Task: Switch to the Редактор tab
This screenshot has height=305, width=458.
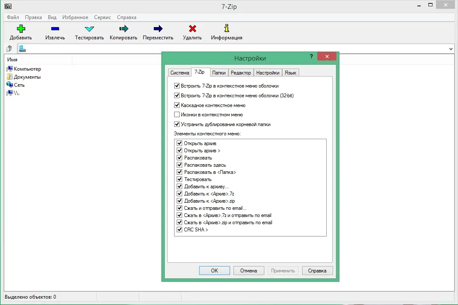Action: [x=241, y=73]
